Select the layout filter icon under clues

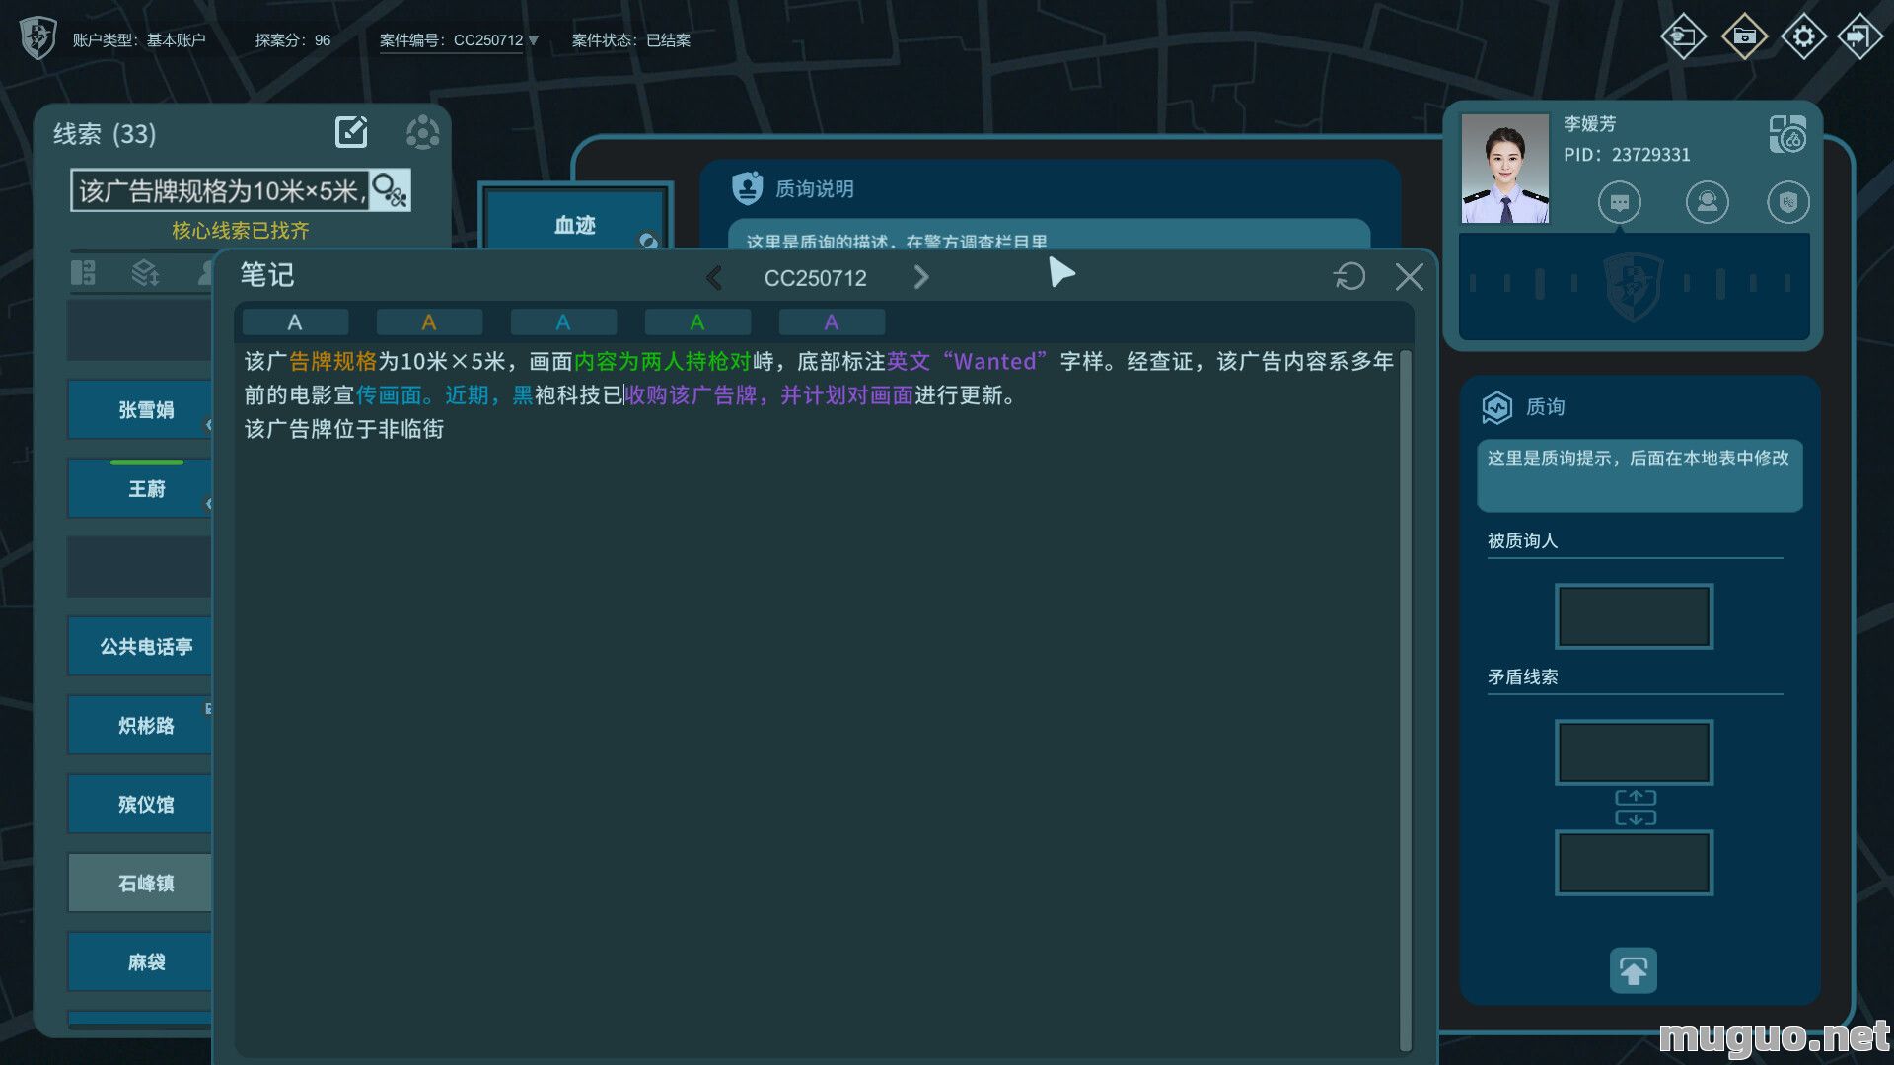click(84, 273)
